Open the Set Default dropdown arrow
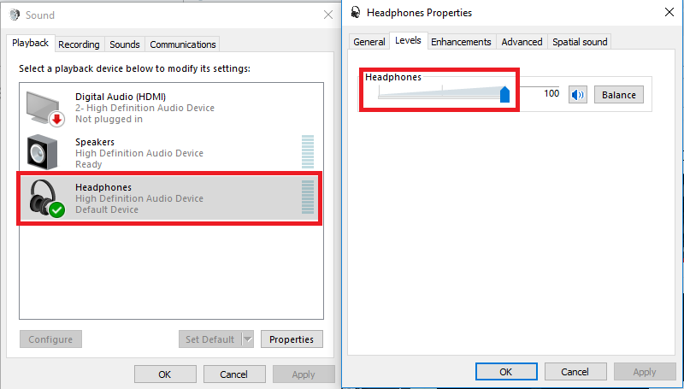 click(x=248, y=339)
